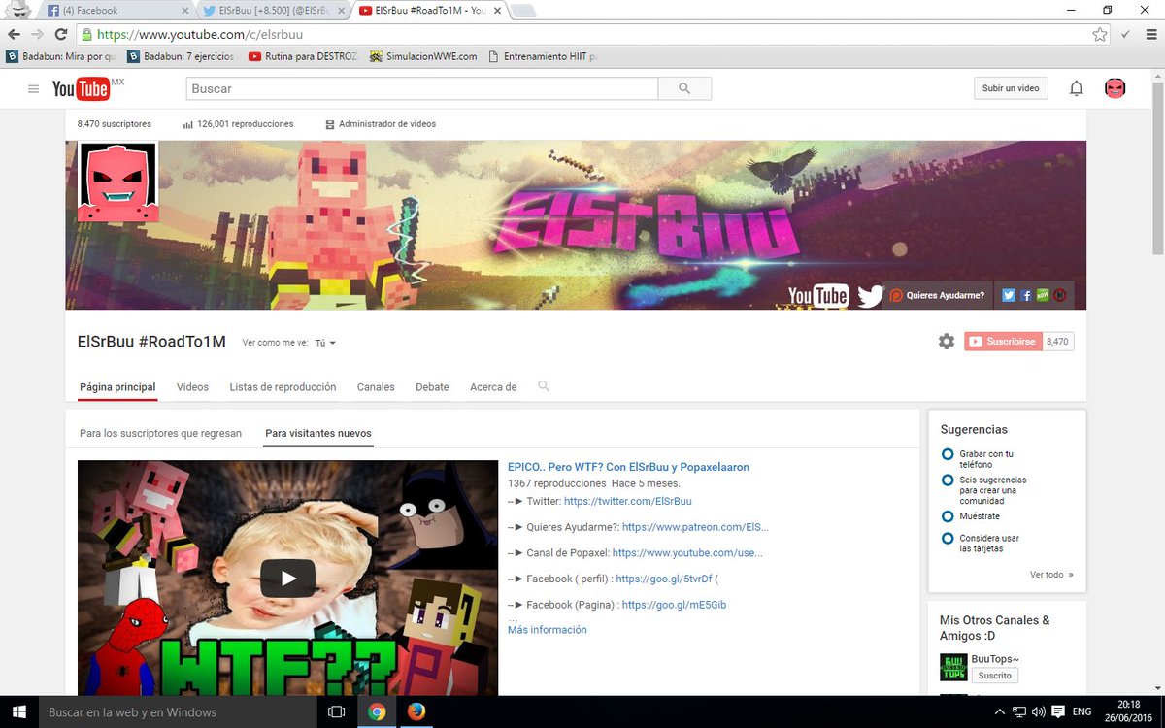This screenshot has width=1165, height=728.
Task: Open 'Administrador de videos'
Action: (x=381, y=124)
